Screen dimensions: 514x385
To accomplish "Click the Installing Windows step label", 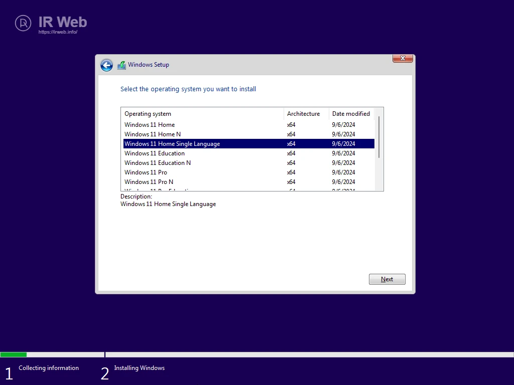I will [139, 368].
